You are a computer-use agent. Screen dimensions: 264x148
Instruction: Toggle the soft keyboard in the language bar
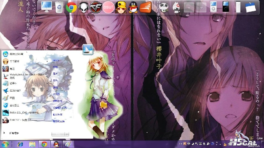tap(200, 144)
